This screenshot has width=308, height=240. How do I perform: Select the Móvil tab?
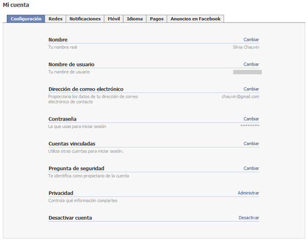point(114,19)
